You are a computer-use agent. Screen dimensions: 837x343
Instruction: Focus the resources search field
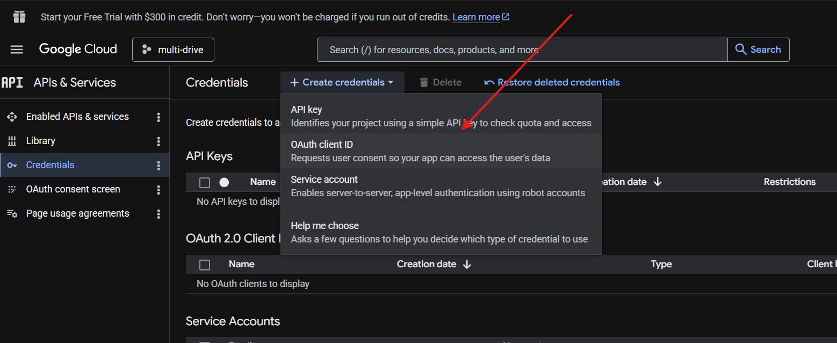(522, 49)
